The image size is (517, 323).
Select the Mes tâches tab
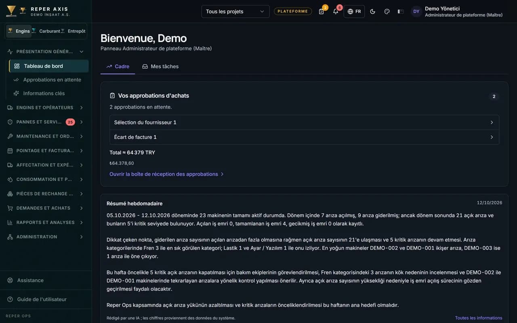[x=160, y=66]
